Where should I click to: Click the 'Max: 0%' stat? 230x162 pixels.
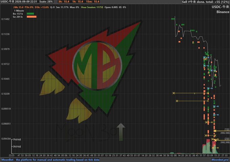[74, 7]
